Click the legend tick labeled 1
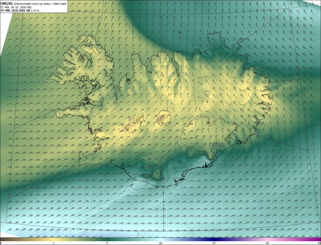321x245 pixels. click(x=54, y=243)
